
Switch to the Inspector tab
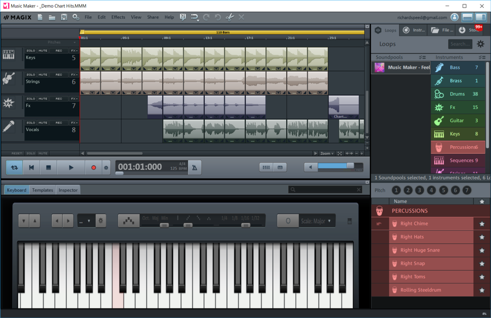click(x=68, y=190)
